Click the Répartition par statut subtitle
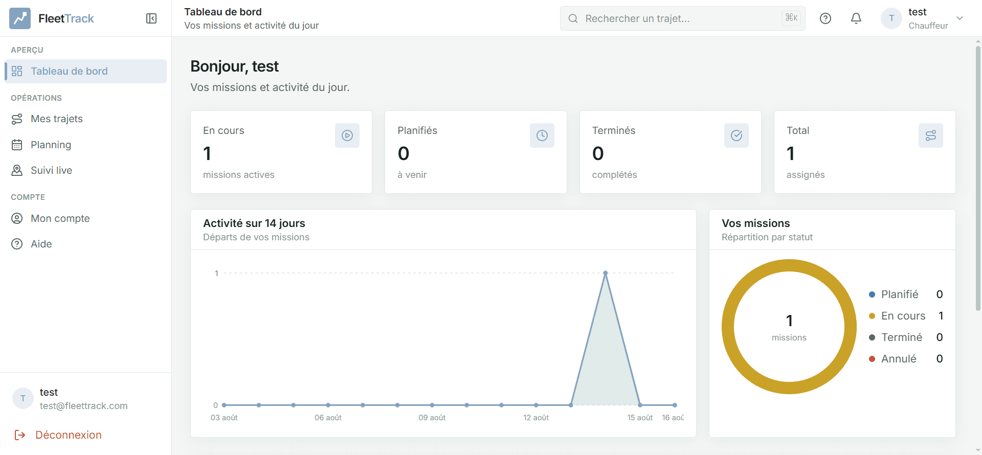The height and width of the screenshot is (455, 982). [767, 237]
